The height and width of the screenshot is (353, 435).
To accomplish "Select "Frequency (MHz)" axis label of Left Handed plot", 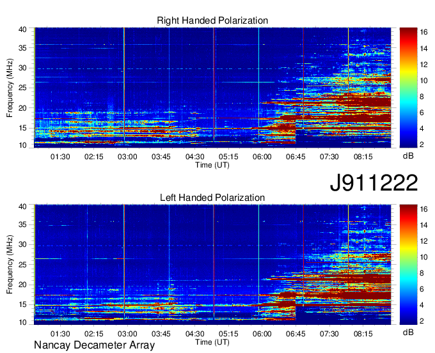I will (x=10, y=265).
